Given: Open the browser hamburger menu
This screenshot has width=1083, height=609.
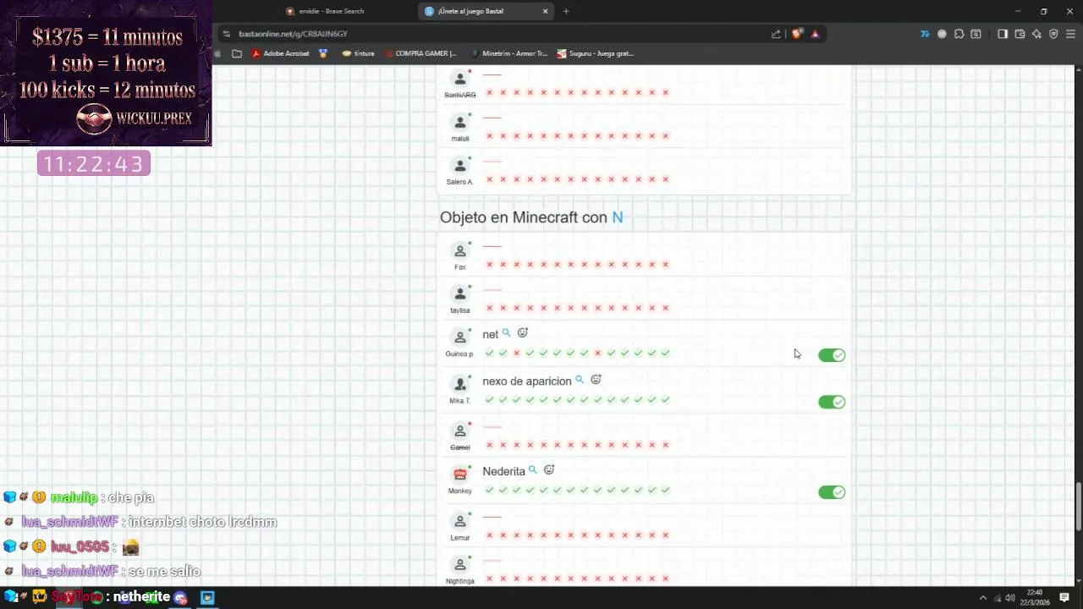Looking at the screenshot, I should pos(1070,34).
